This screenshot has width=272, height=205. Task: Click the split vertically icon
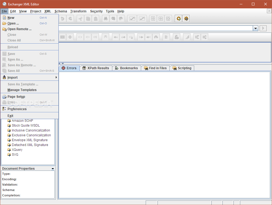point(161,19)
